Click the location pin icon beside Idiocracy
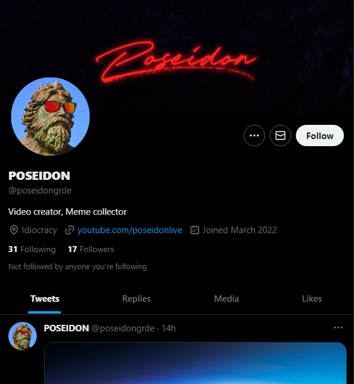This screenshot has height=384, width=354. (x=14, y=230)
